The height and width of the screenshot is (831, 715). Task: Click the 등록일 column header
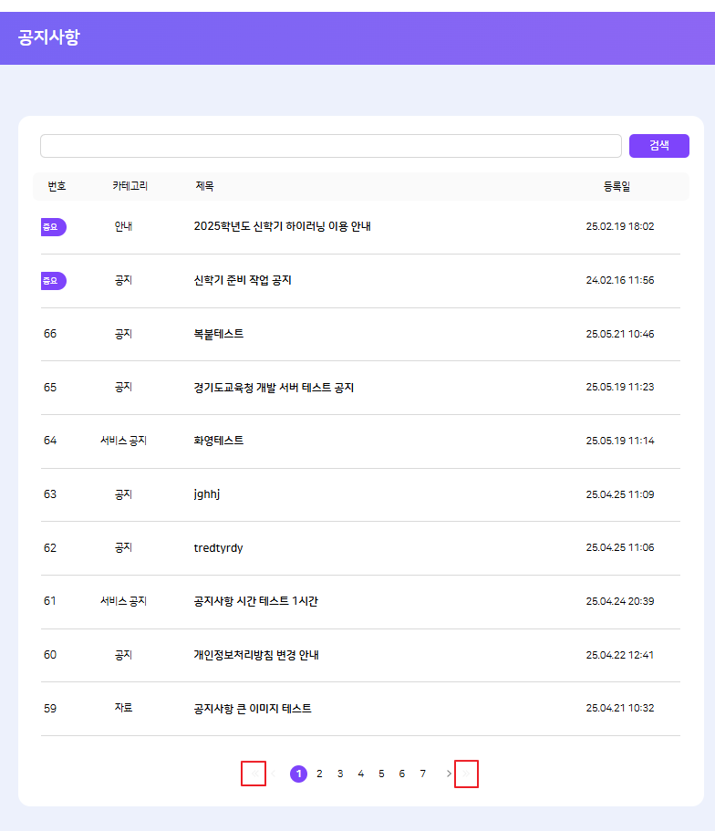click(x=617, y=186)
